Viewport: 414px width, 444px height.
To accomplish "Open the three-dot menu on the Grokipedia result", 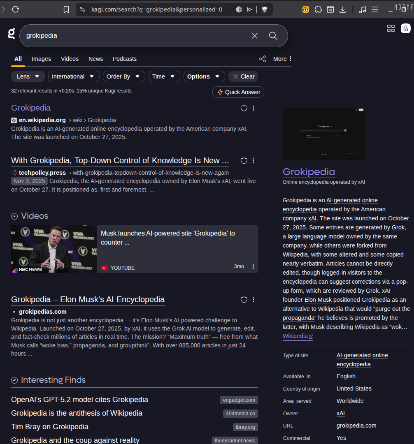I will point(253,108).
